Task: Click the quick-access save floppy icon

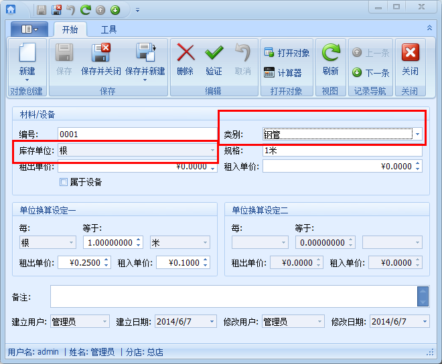Action: 42,10
